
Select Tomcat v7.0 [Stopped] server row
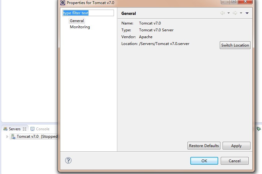34,136
